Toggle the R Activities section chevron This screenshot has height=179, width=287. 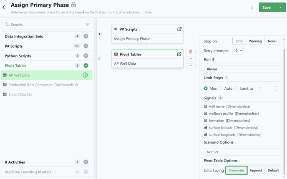[86, 162]
